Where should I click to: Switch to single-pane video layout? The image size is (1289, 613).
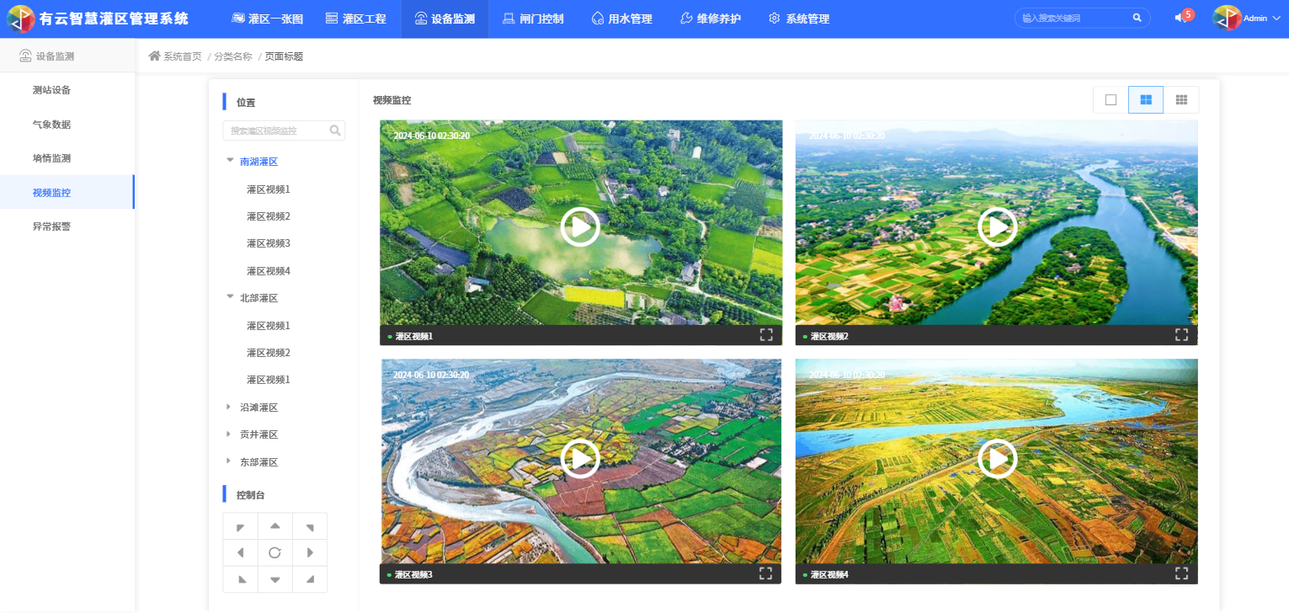1111,99
